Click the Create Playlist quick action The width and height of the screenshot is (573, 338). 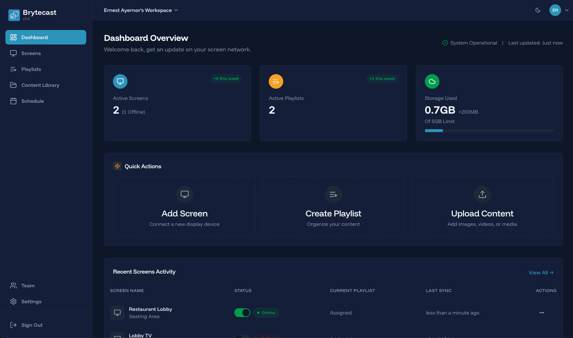click(334, 207)
